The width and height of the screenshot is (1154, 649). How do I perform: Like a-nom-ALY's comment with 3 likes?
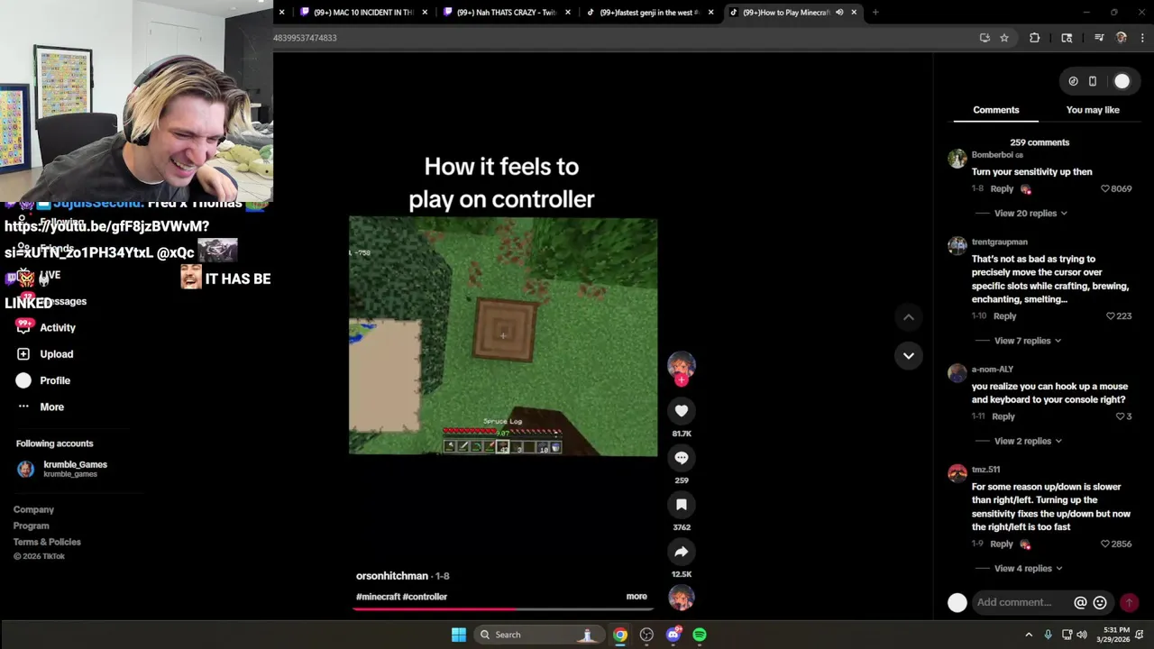(x=1120, y=416)
